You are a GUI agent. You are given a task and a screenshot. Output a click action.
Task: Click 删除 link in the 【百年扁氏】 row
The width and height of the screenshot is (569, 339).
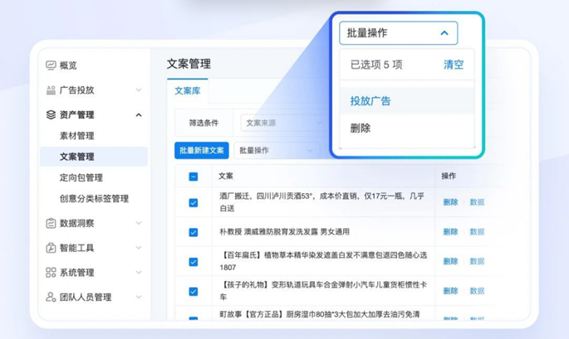[451, 261]
